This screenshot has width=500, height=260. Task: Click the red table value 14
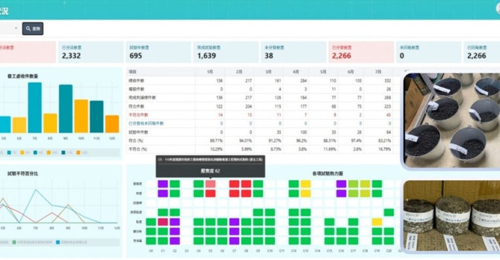click(x=220, y=115)
